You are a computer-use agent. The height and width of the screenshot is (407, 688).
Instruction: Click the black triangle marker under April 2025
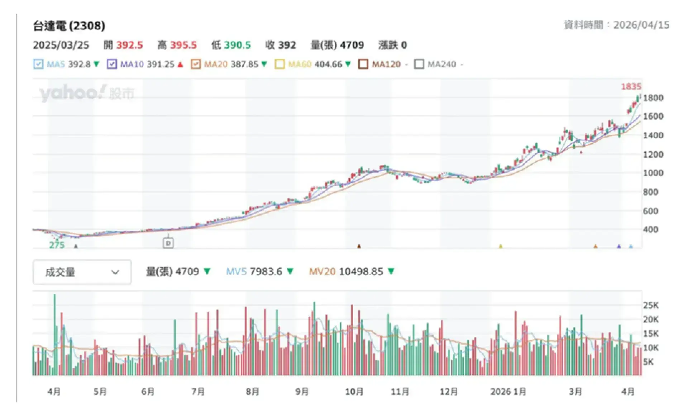(x=75, y=246)
